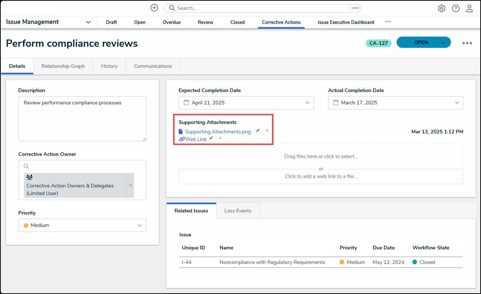This screenshot has width=481, height=294.
Task: Expand the Issue Management application dropdown
Action: pyautogui.click(x=88, y=22)
